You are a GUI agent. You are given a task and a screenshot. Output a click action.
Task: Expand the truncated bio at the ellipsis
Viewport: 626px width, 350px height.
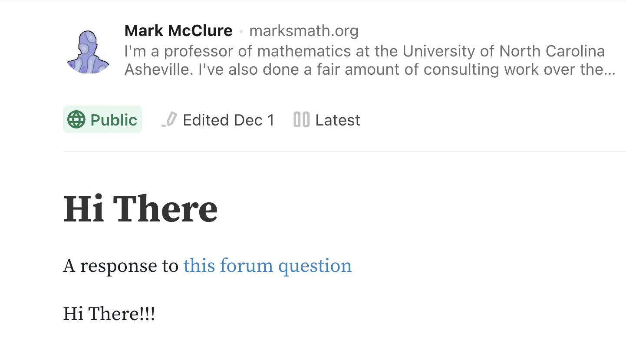click(610, 69)
